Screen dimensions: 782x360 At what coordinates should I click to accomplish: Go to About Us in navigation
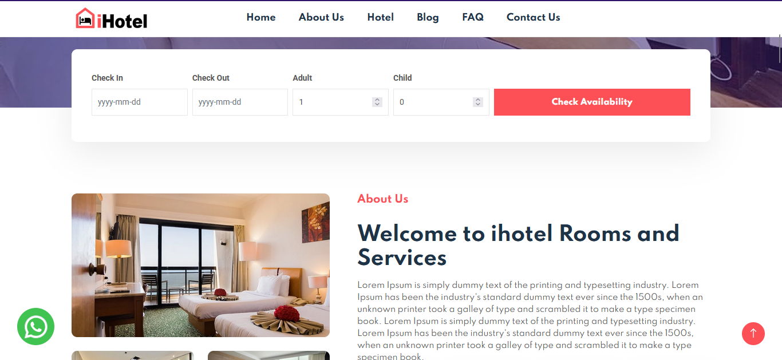coord(321,17)
